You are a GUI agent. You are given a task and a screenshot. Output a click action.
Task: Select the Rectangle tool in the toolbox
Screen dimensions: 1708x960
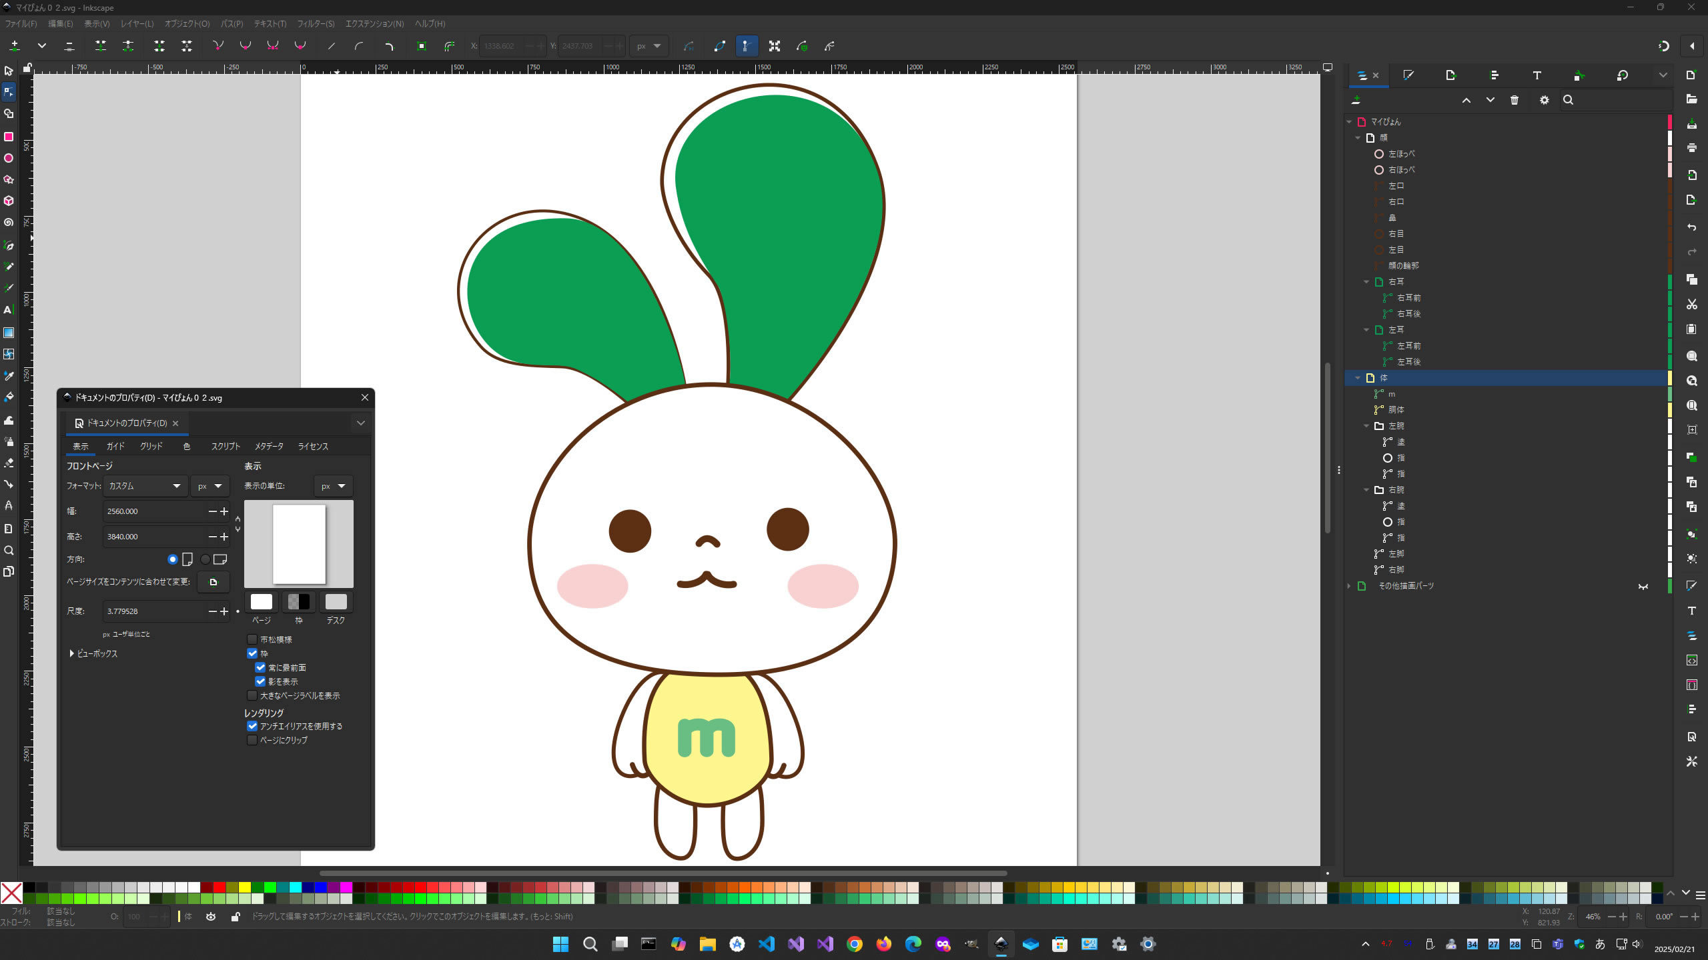[x=9, y=137]
